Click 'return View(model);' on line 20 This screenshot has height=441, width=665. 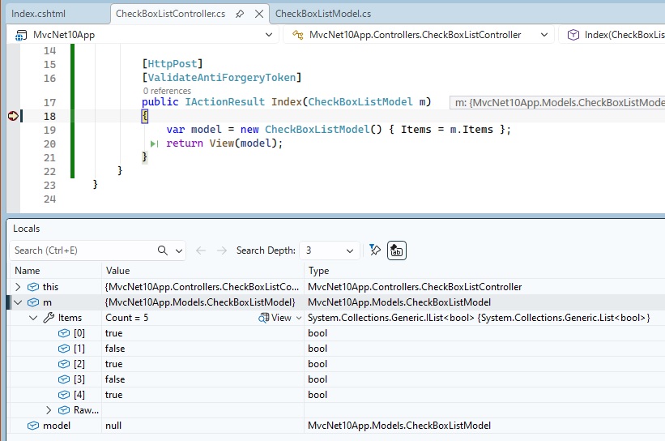(x=224, y=143)
